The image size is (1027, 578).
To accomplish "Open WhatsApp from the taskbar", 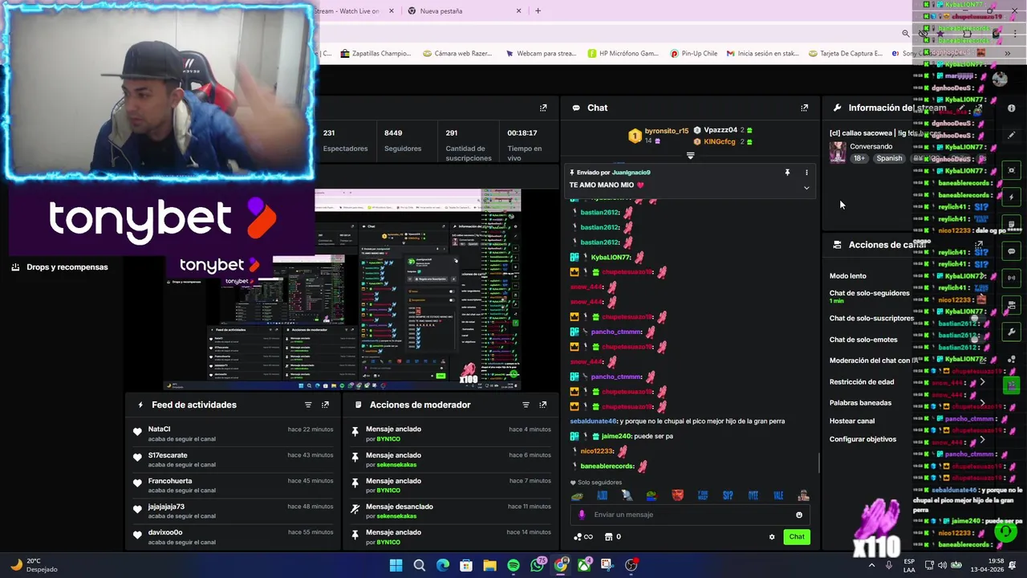I will 538,565.
